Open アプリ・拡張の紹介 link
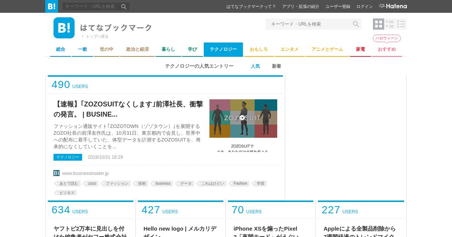Screen dimensions: 452x237 click(301, 6)
